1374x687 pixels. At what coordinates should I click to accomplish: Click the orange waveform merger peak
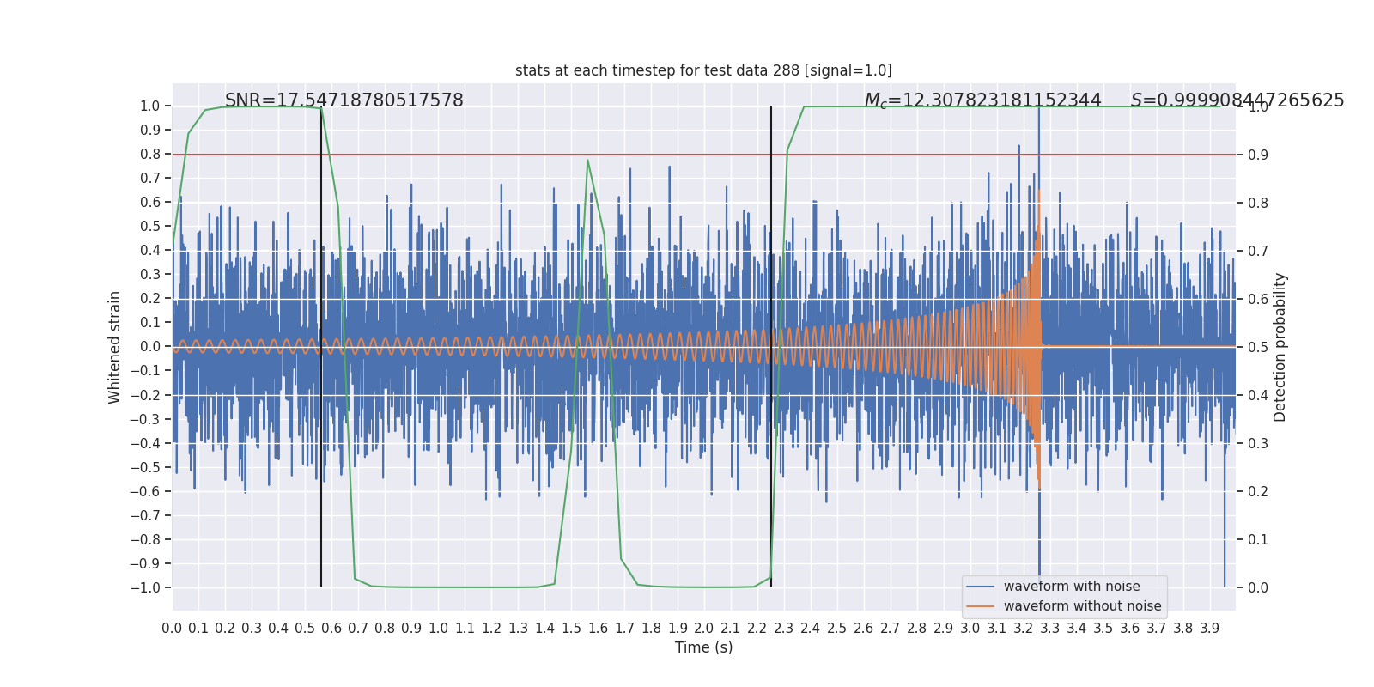(x=1039, y=192)
